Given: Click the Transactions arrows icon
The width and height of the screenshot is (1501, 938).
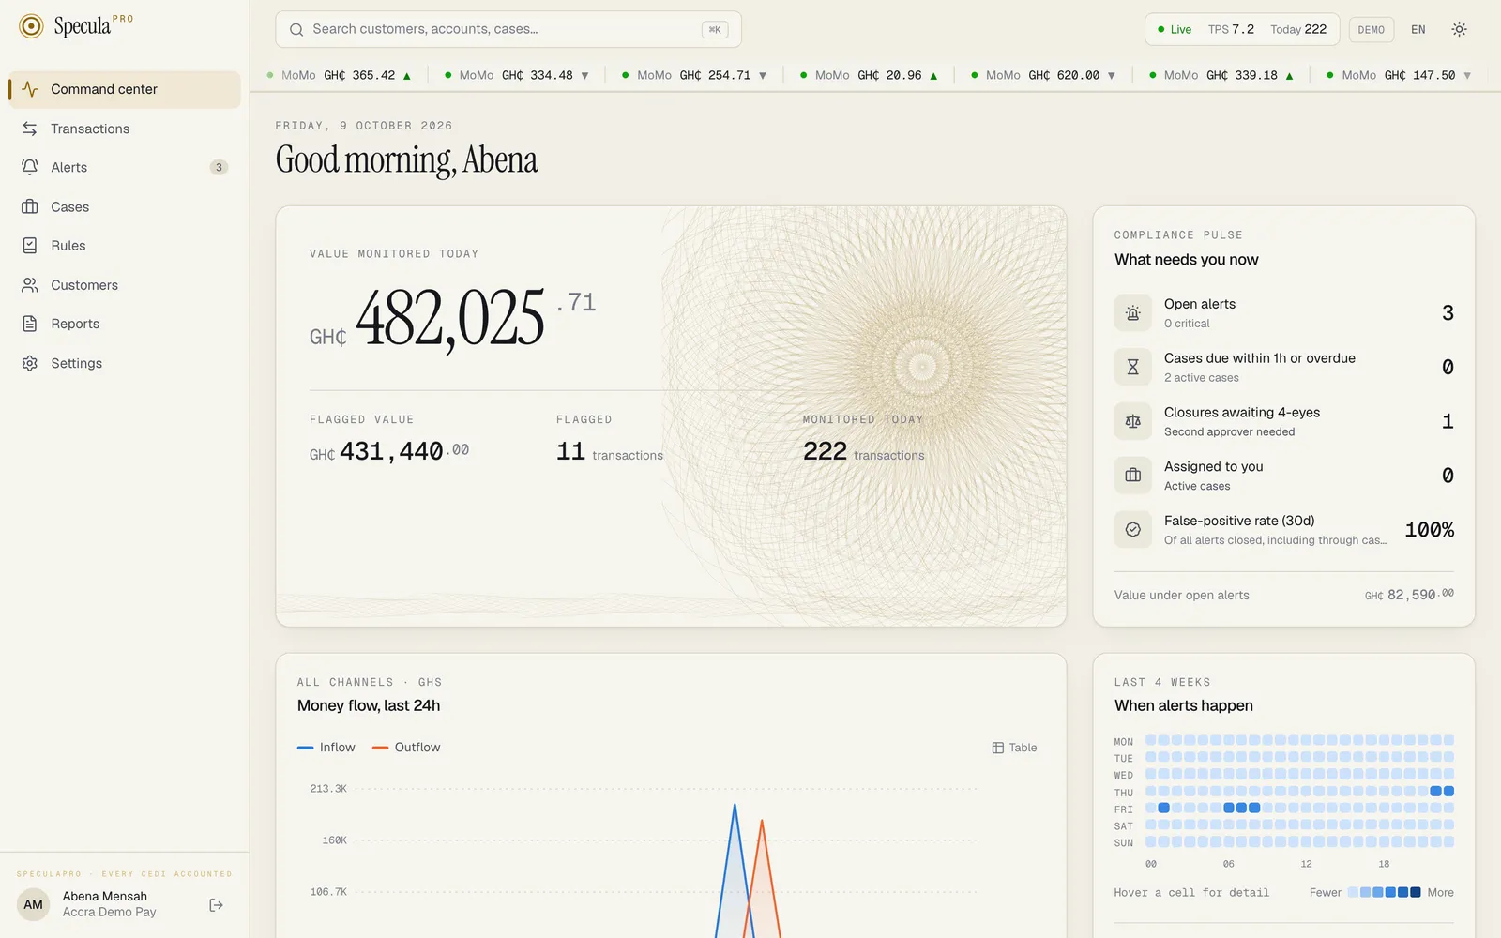Looking at the screenshot, I should tap(30, 129).
